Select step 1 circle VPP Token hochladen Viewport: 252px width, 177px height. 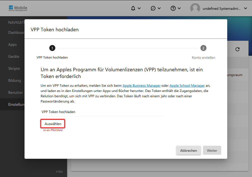(x=52, y=48)
